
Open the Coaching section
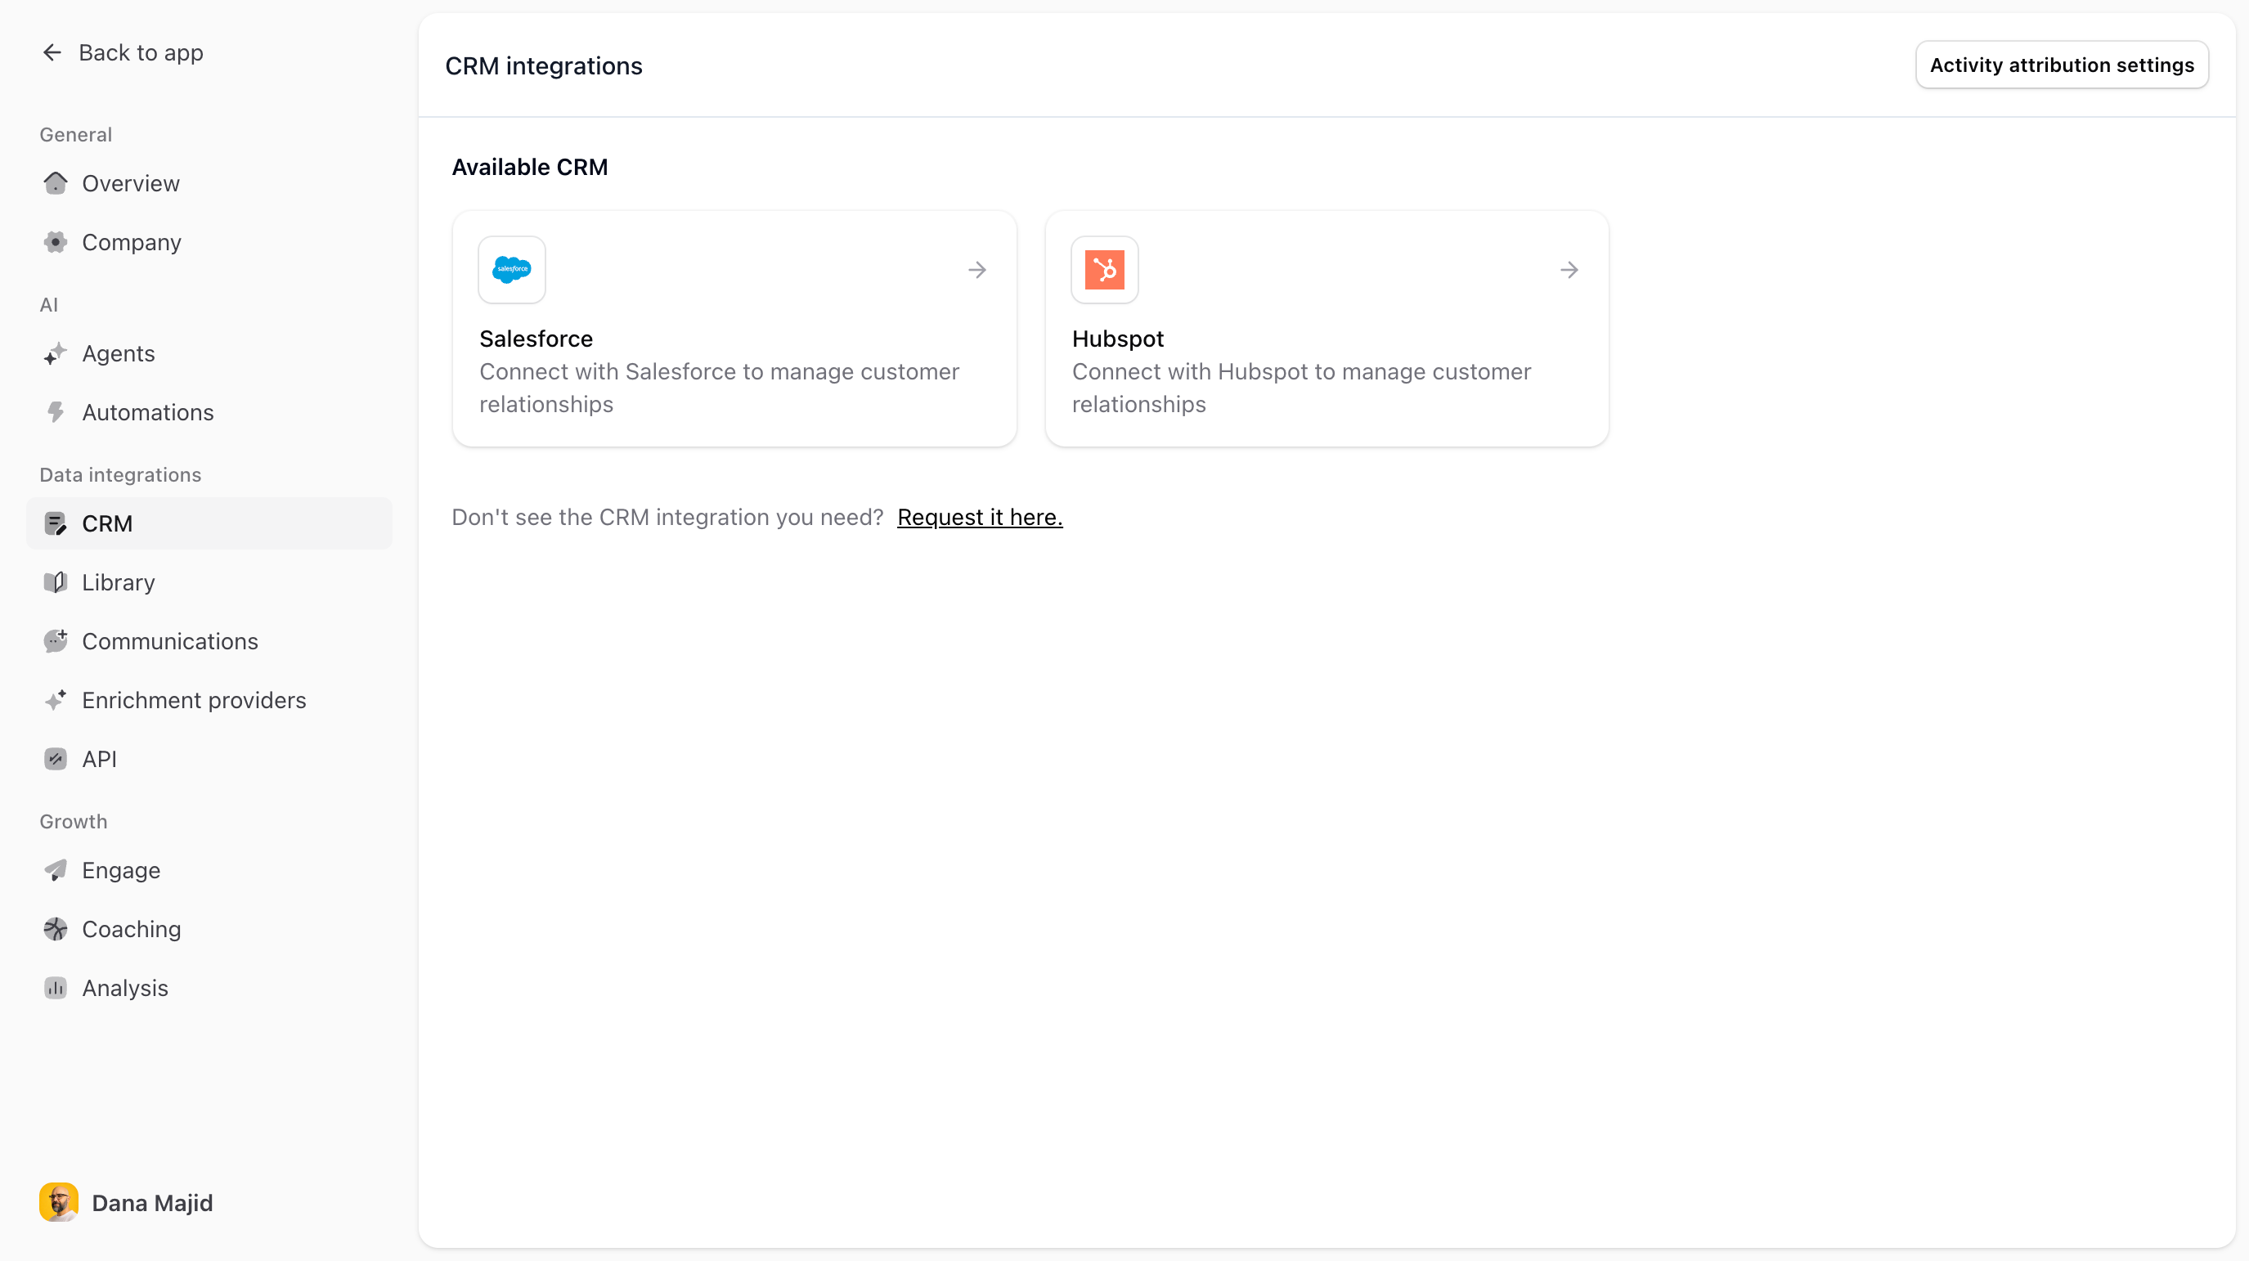(209, 929)
